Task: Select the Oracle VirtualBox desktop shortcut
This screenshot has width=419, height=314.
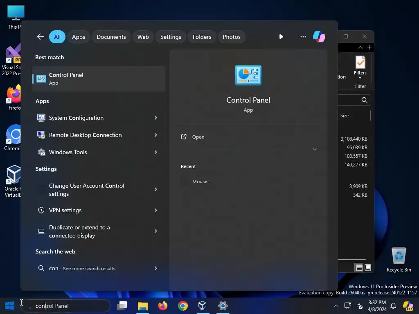Action: [13, 181]
